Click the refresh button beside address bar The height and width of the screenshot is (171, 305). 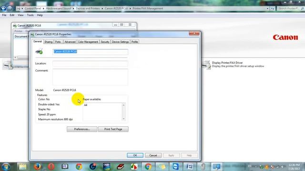(x=272, y=9)
